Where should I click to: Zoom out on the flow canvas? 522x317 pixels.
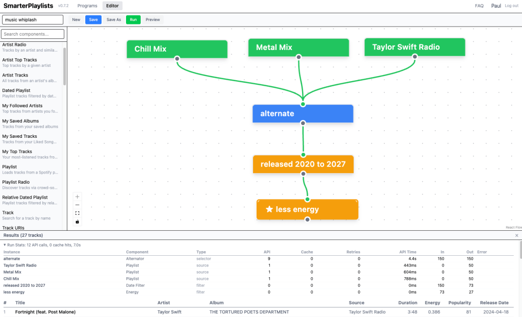click(78, 205)
